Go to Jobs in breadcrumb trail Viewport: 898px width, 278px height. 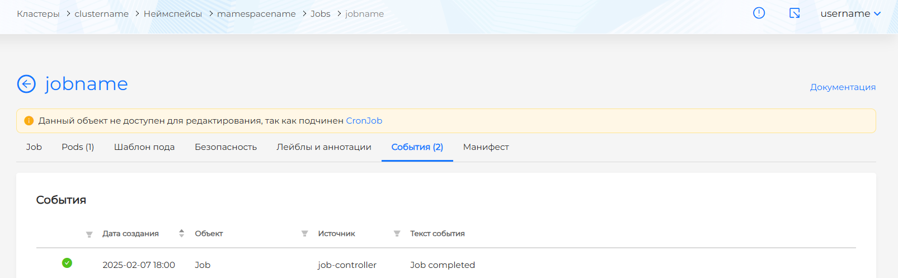pos(320,14)
